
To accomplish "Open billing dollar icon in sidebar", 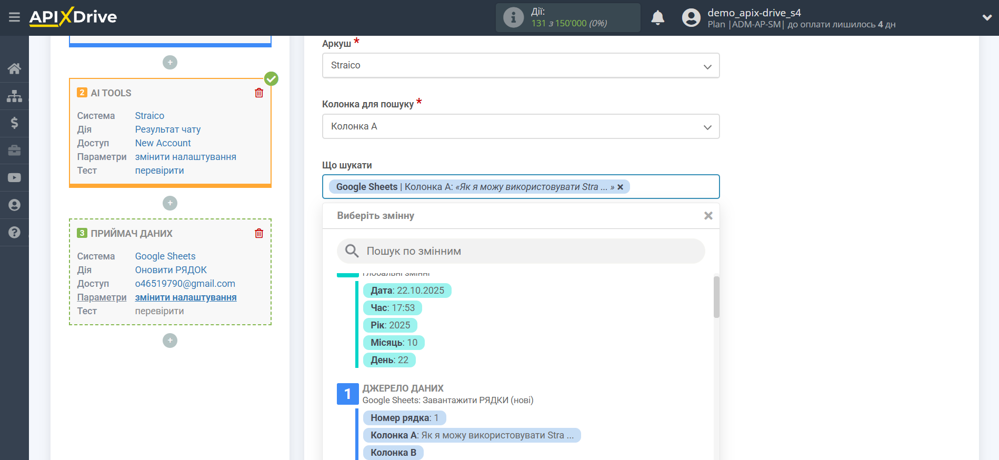I will tap(14, 123).
